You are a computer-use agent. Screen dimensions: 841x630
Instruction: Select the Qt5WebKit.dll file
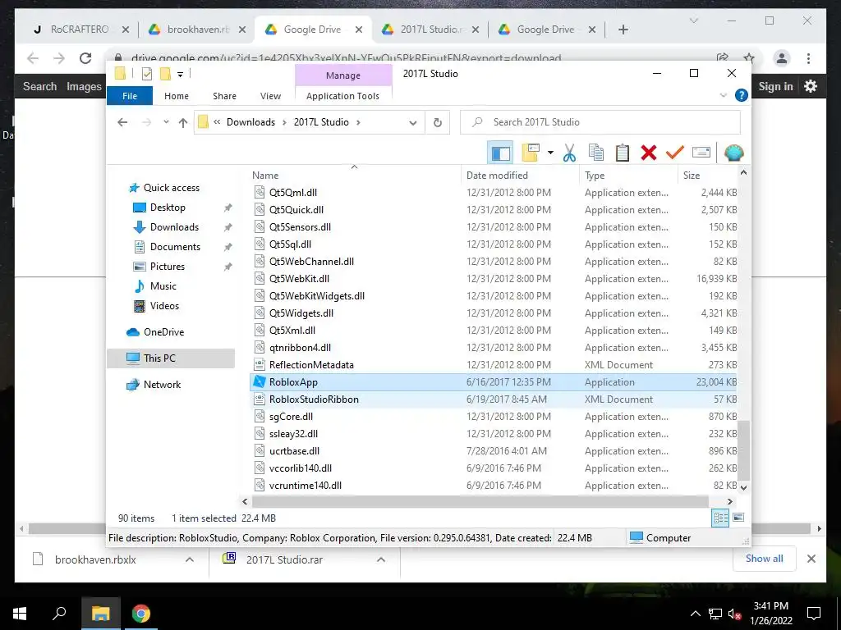(494, 279)
